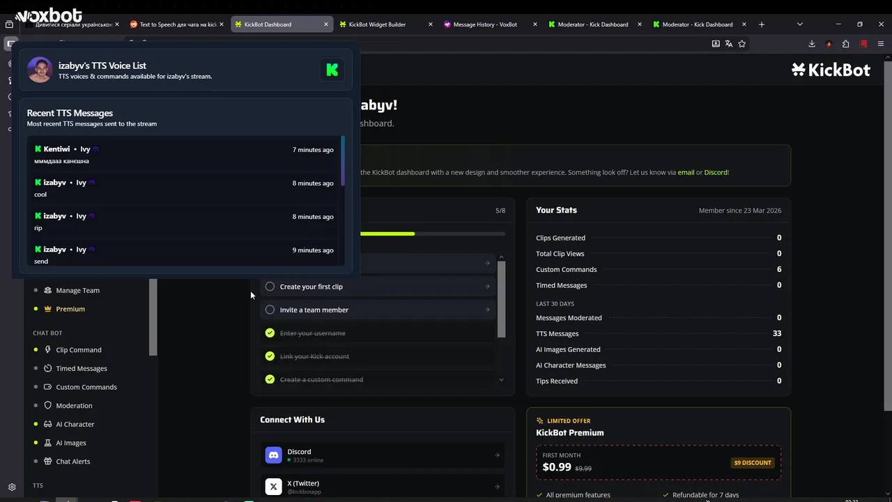Click the KickBot logo in the header
The image size is (892, 502).
click(x=831, y=70)
